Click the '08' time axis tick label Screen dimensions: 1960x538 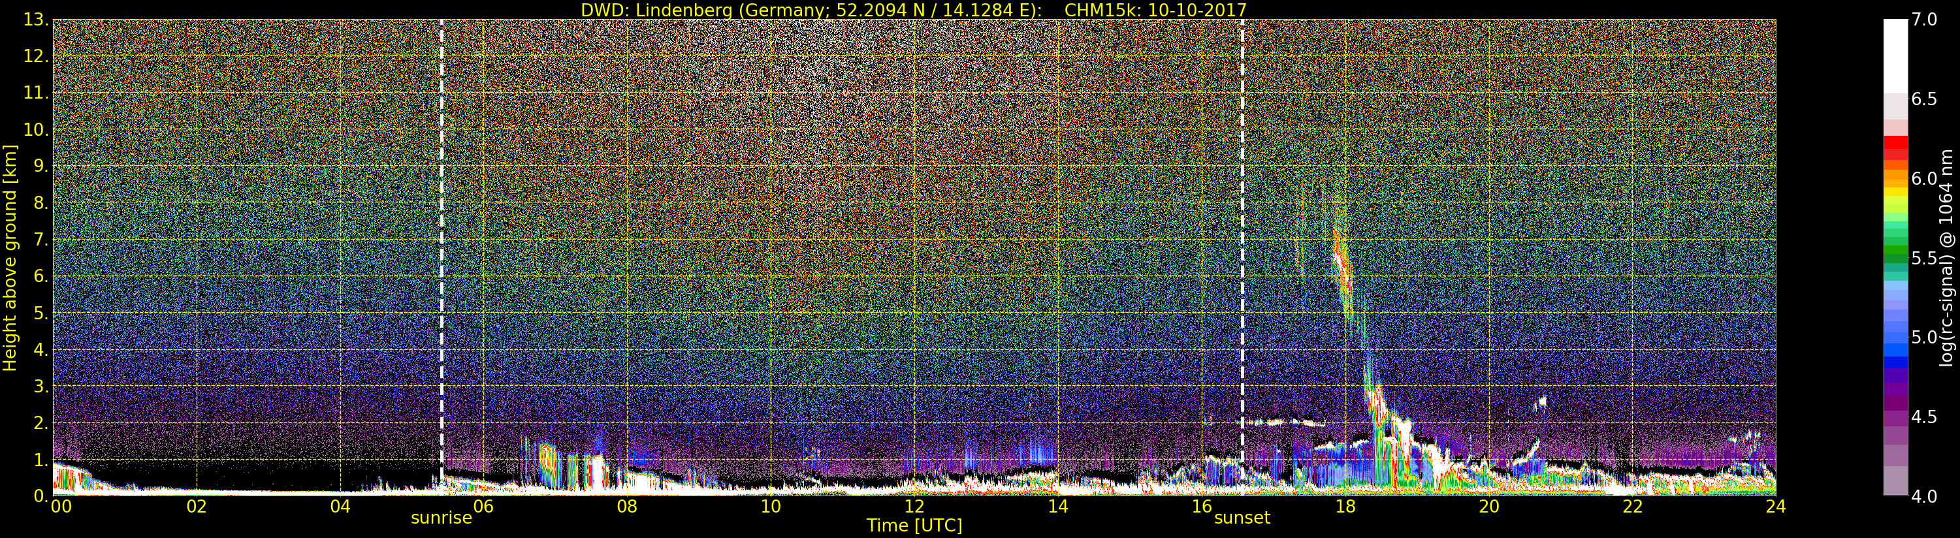(627, 506)
